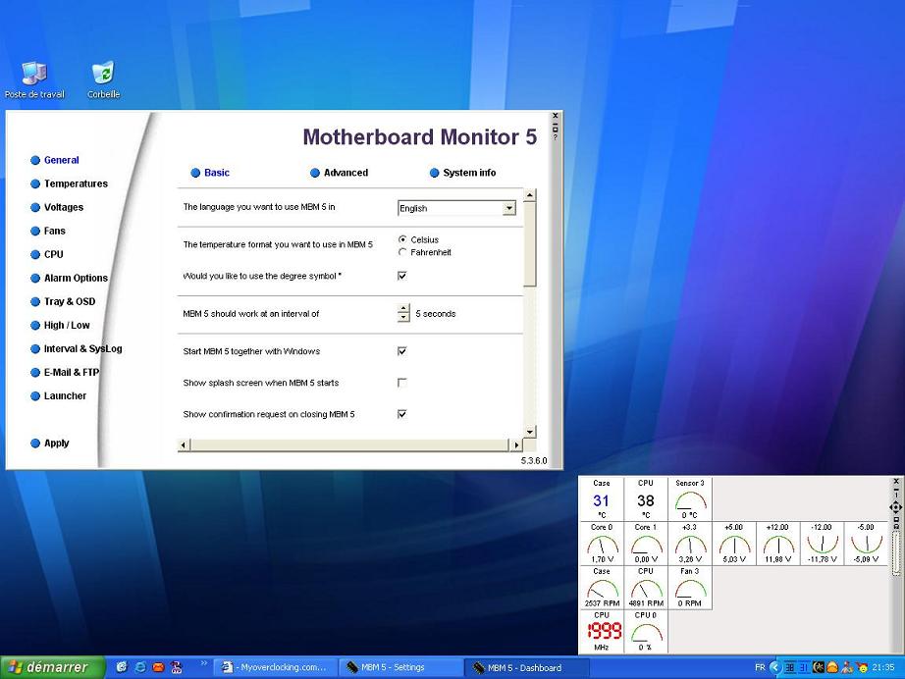Open the High / Low section

(x=60, y=326)
